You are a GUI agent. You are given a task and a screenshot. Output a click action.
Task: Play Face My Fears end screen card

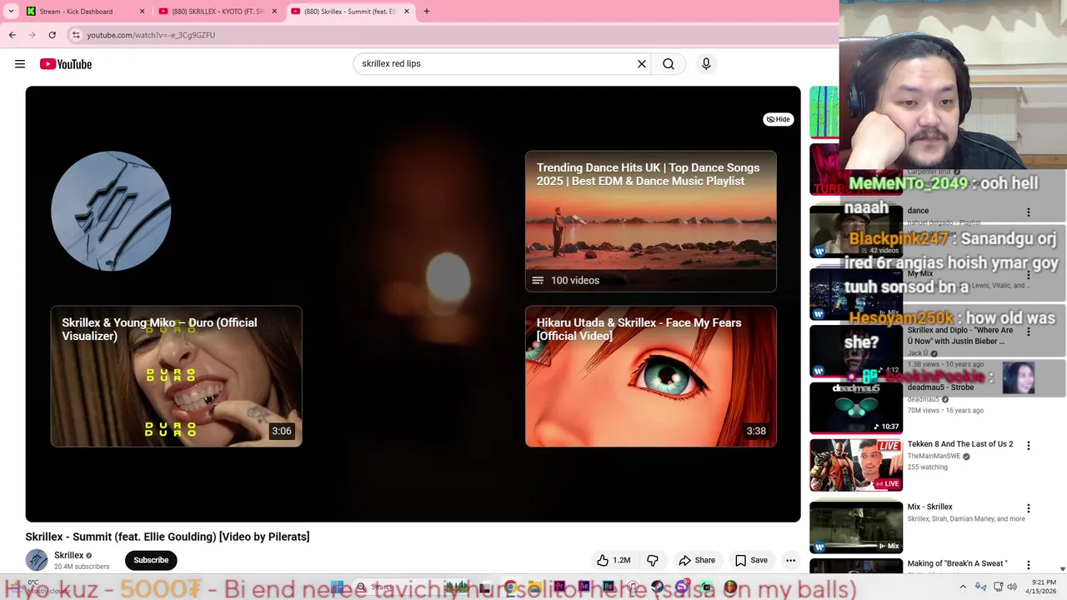(650, 377)
